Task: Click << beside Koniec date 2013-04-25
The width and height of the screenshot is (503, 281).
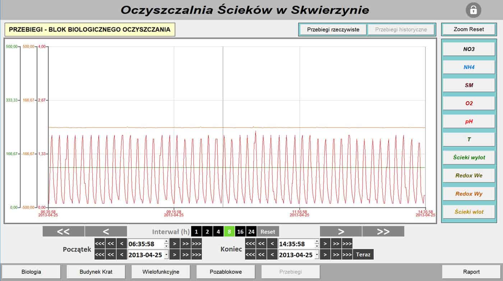Action: point(261,254)
